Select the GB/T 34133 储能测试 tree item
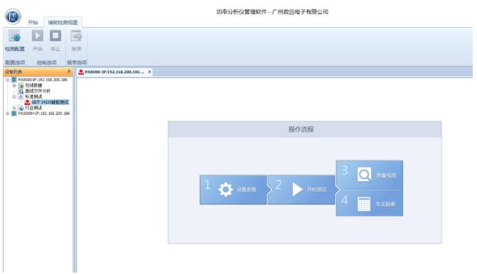 (x=50, y=102)
